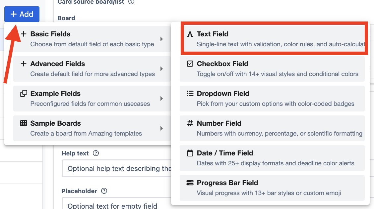The height and width of the screenshot is (209, 374).
Task: Click the Progress Bar Field icon
Action: coord(190,183)
